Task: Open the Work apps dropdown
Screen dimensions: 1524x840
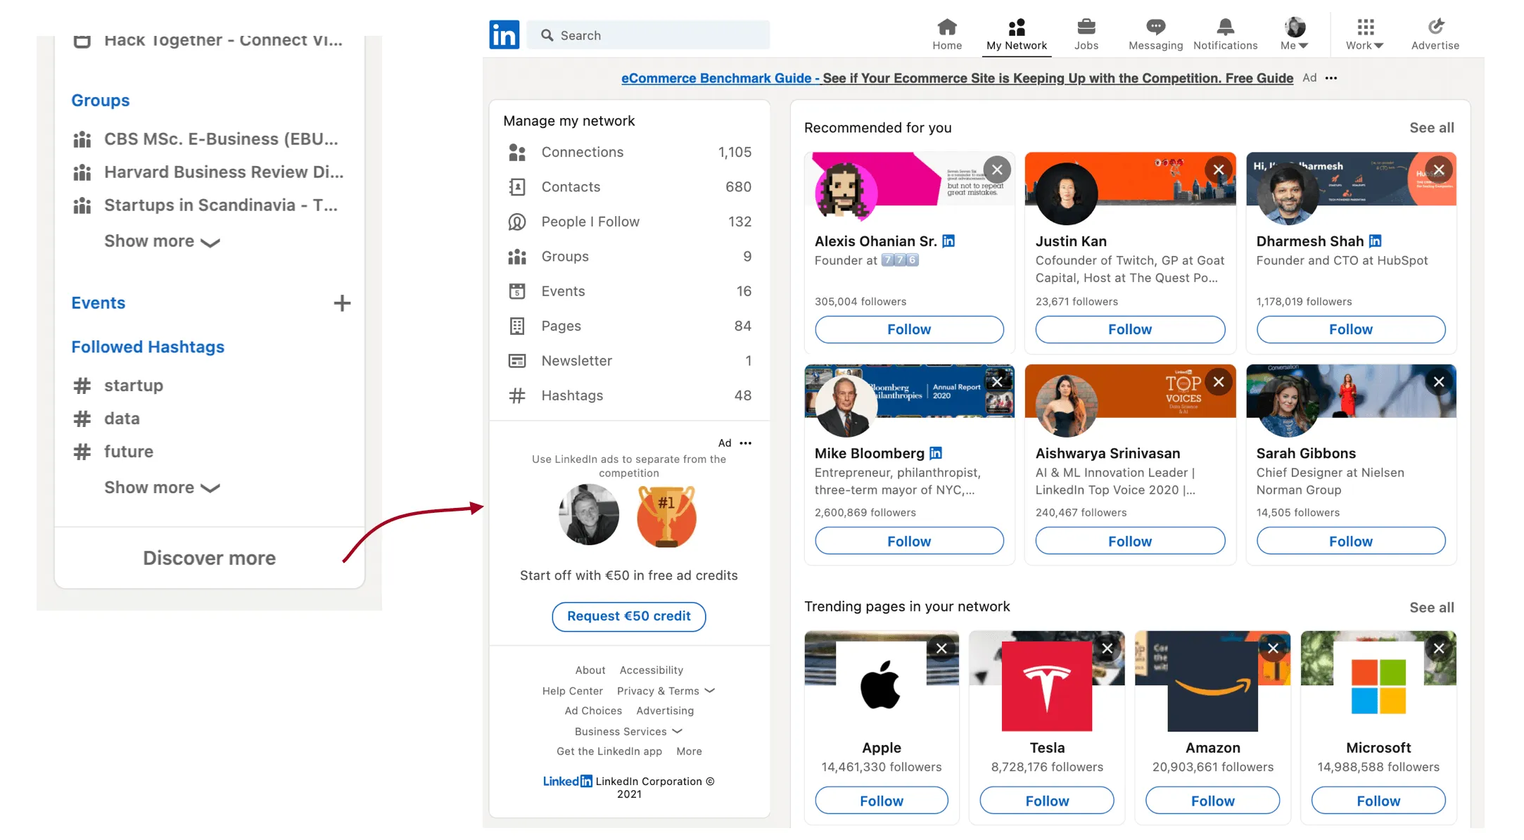Action: point(1364,34)
